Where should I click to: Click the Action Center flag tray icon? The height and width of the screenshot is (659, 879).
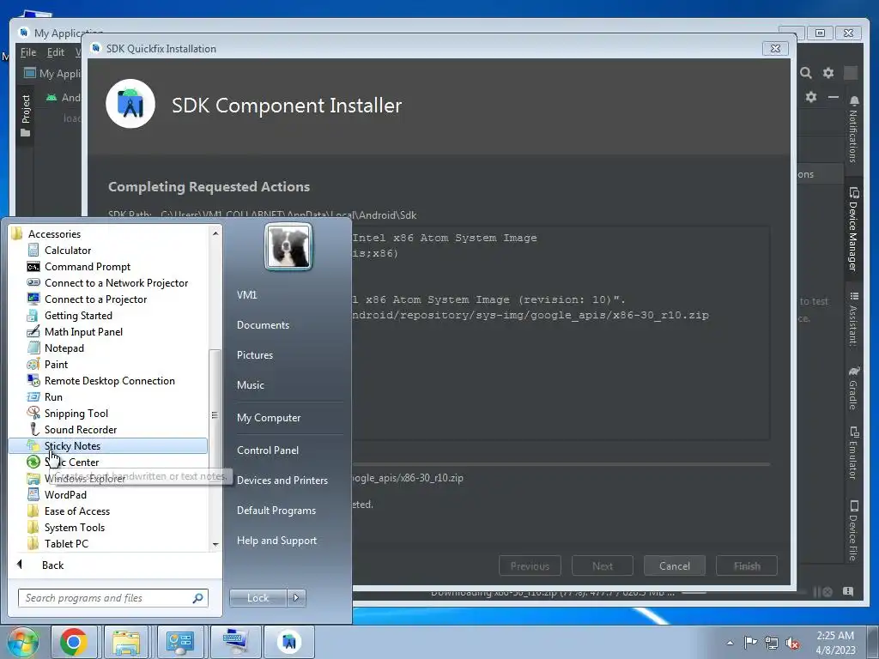pyautogui.click(x=750, y=643)
